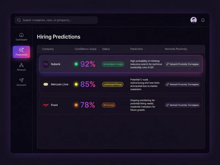Select the Predictions sidebar tab
Image resolution: width=220 pixels, height=165 pixels.
click(x=21, y=52)
